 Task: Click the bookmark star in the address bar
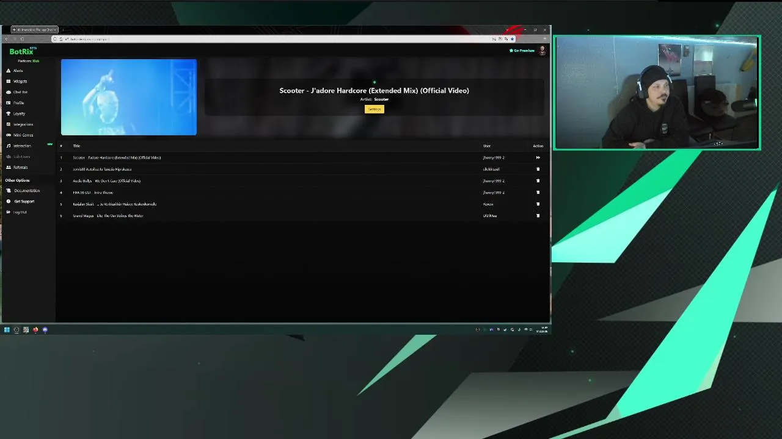(x=512, y=39)
